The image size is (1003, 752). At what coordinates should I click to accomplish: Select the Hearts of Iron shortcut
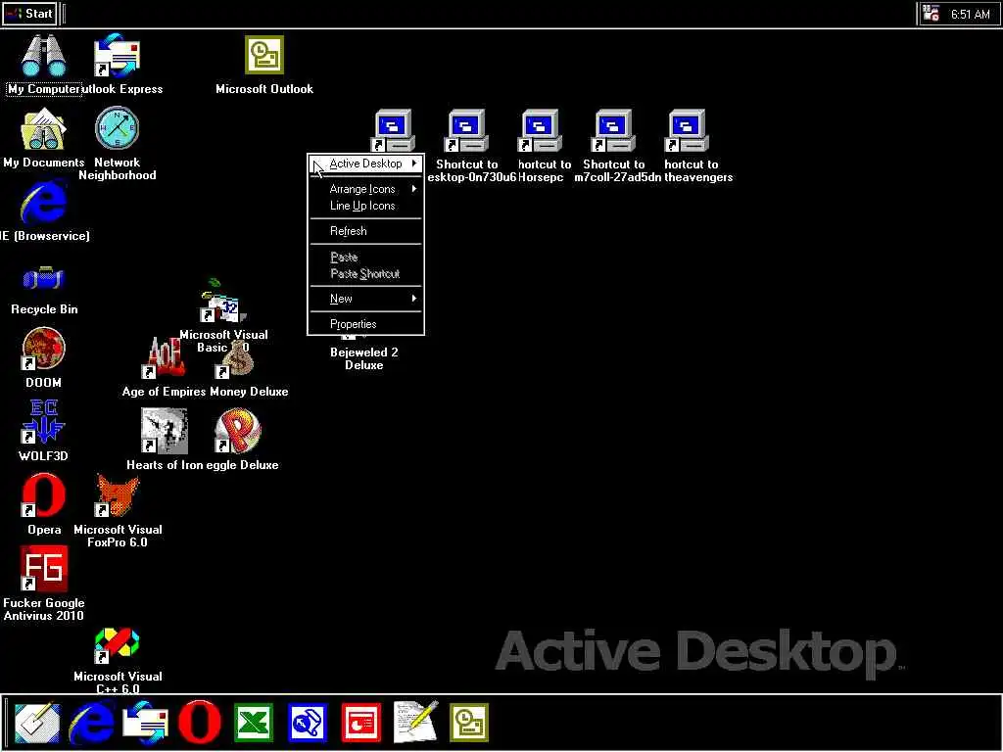(x=165, y=431)
